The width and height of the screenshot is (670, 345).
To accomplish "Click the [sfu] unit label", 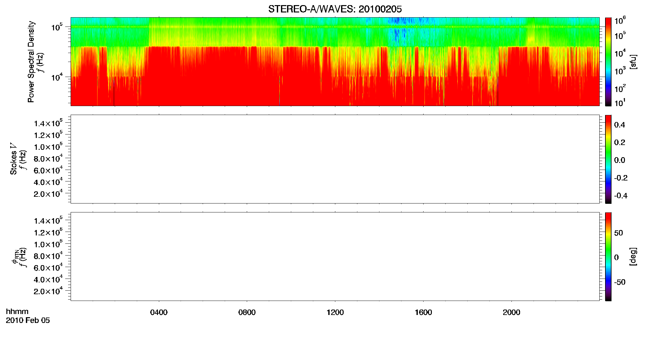I will click(x=633, y=62).
